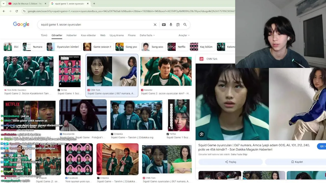
Task: Select the Numara filter chip
Action: click(34, 47)
